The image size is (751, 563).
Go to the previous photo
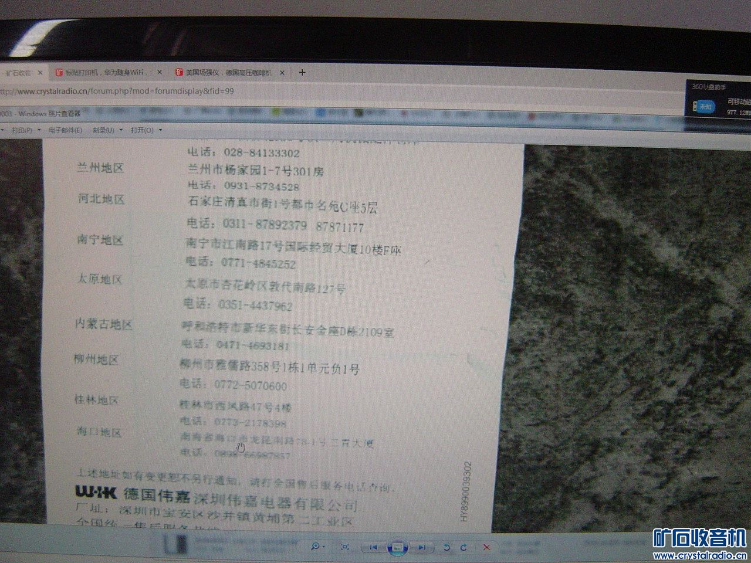[373, 547]
